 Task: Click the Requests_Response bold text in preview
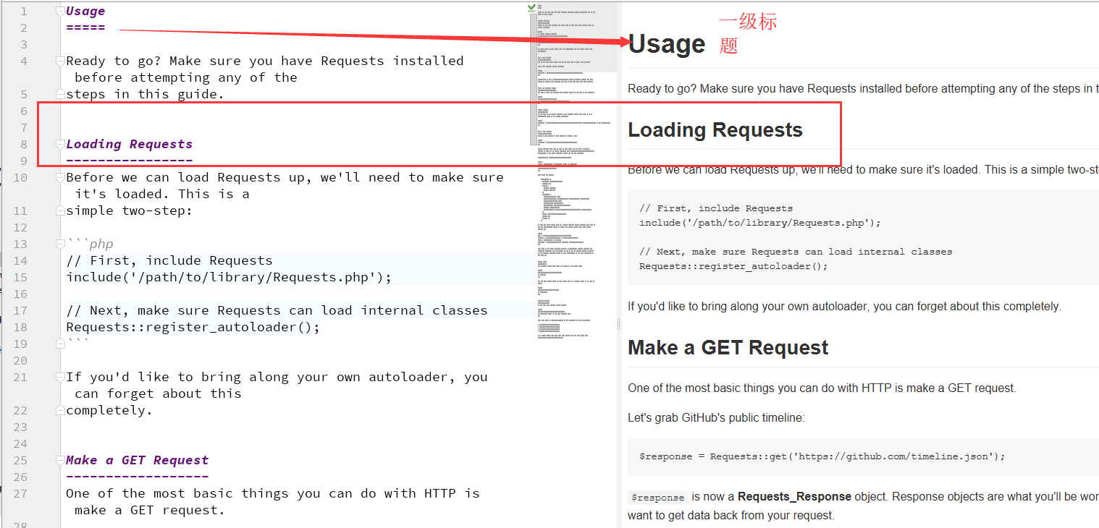794,496
